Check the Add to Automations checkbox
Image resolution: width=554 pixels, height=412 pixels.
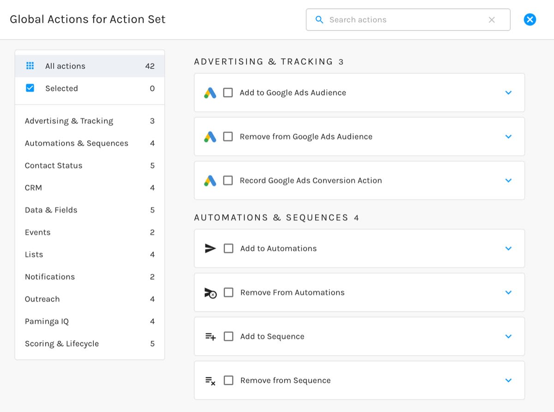coord(229,248)
